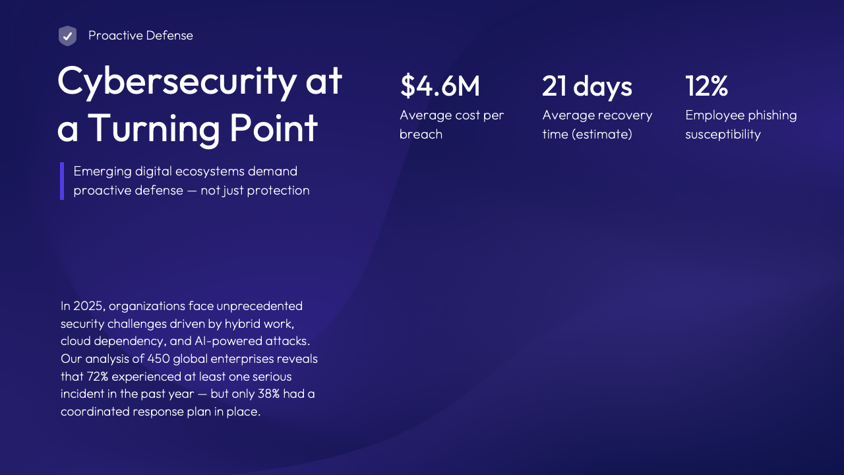Click the Average recovery time (estimate) caption
This screenshot has height=475, width=844.
[597, 125]
